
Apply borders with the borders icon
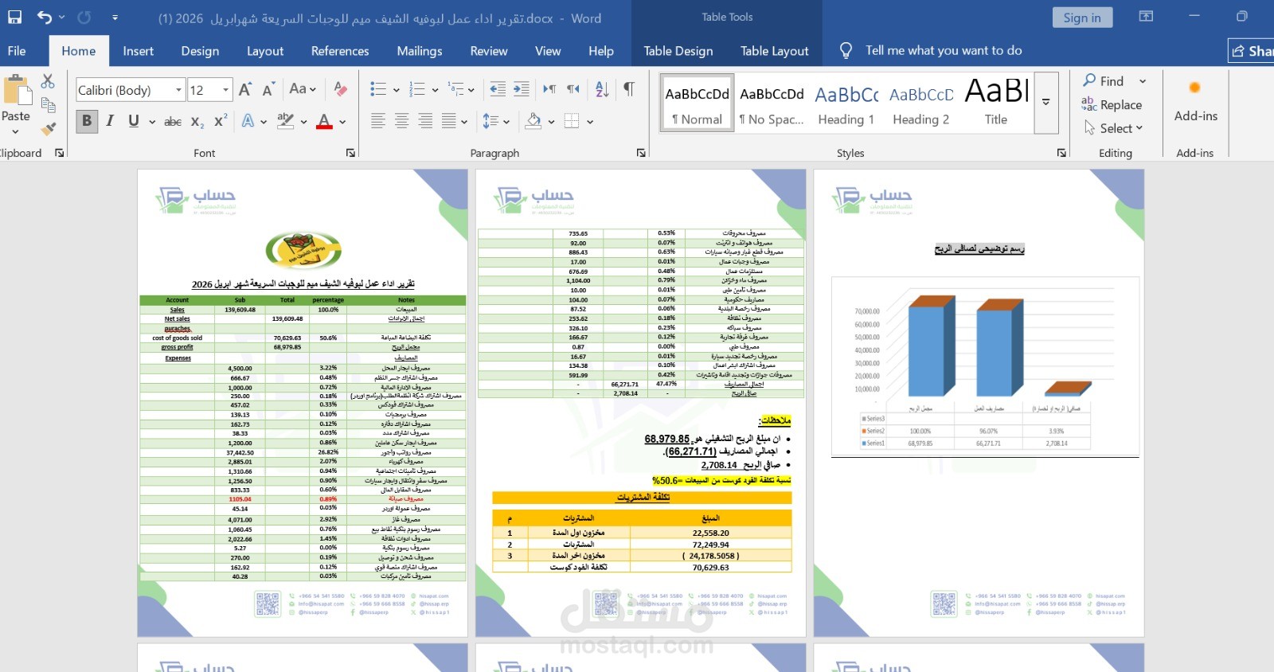[572, 121]
